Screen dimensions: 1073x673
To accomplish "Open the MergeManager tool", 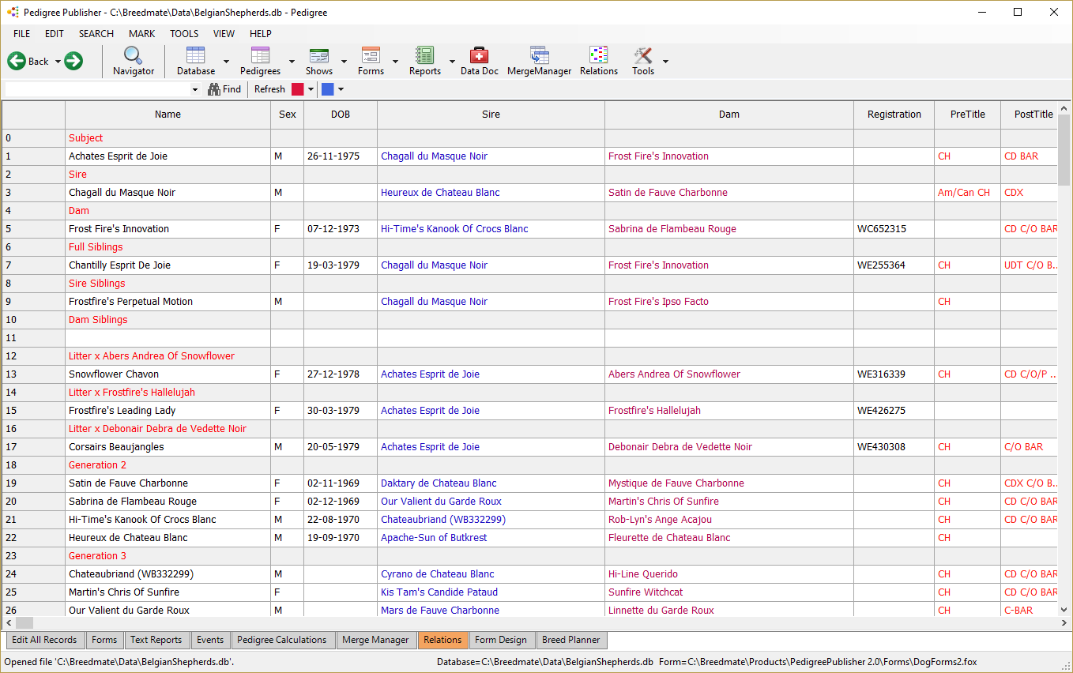I will click(x=540, y=61).
